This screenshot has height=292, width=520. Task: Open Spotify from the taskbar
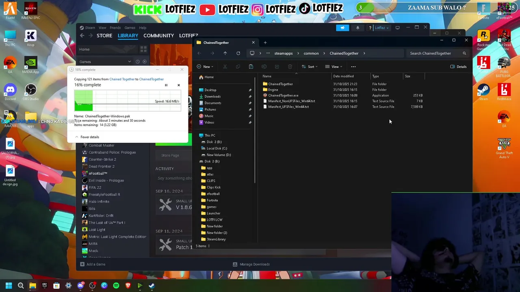pyautogui.click(x=116, y=286)
